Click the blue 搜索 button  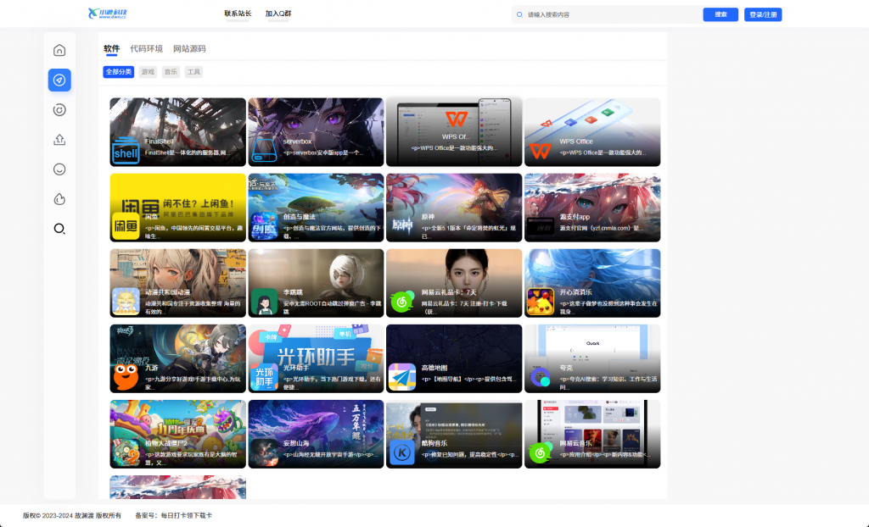720,14
